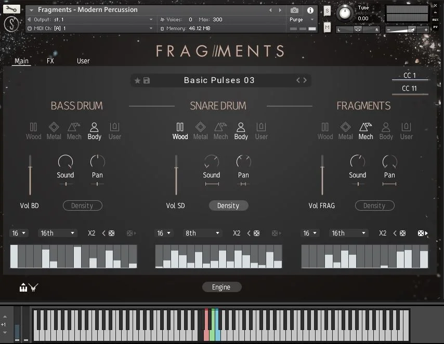This screenshot has height=344, width=444.
Task: Open Bass Drum step count dropdown
Action: pos(19,233)
